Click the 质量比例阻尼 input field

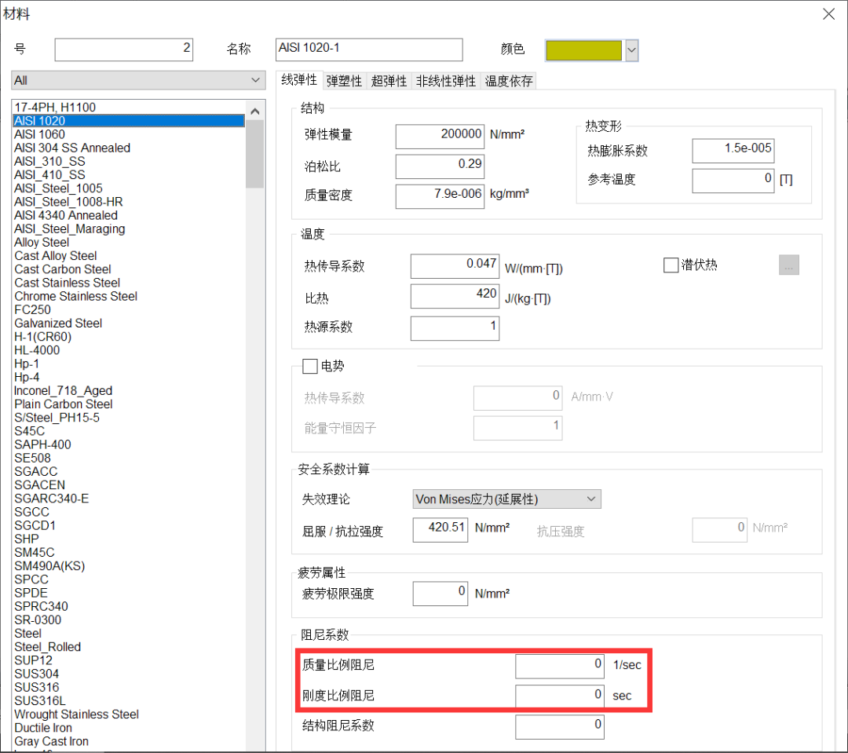pyautogui.click(x=559, y=665)
